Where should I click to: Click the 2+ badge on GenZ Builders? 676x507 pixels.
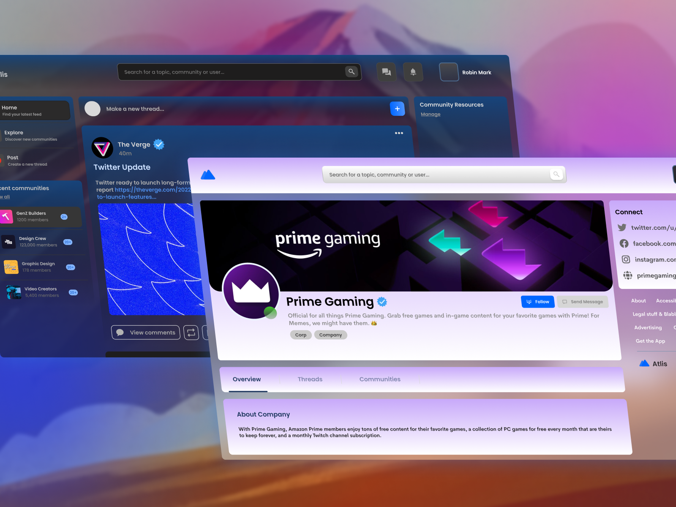click(x=64, y=217)
